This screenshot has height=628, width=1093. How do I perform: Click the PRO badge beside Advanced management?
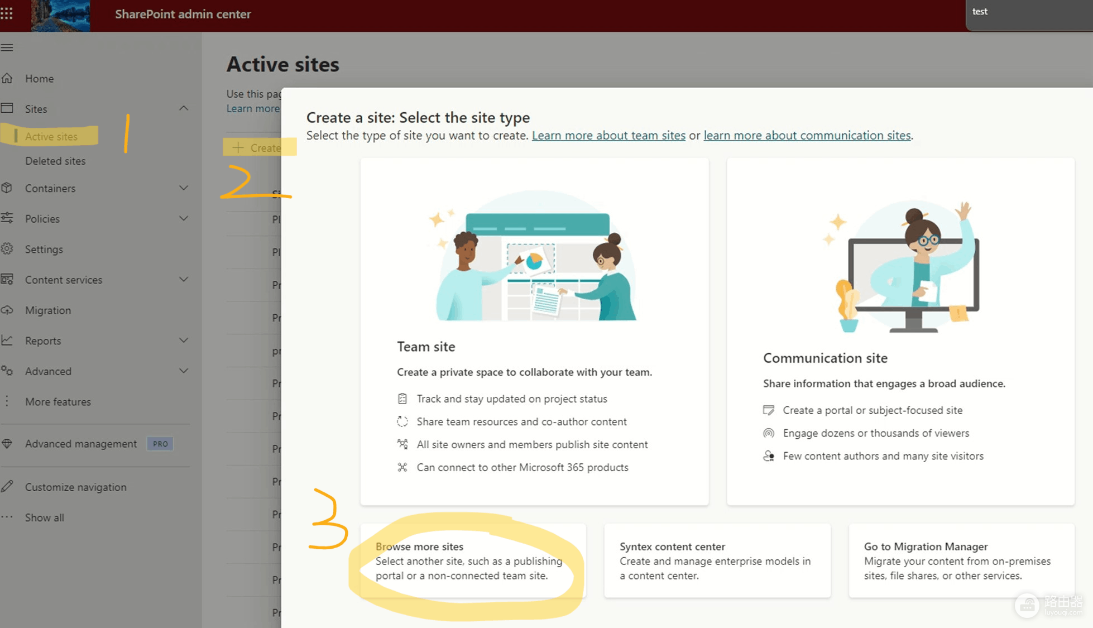click(x=160, y=444)
